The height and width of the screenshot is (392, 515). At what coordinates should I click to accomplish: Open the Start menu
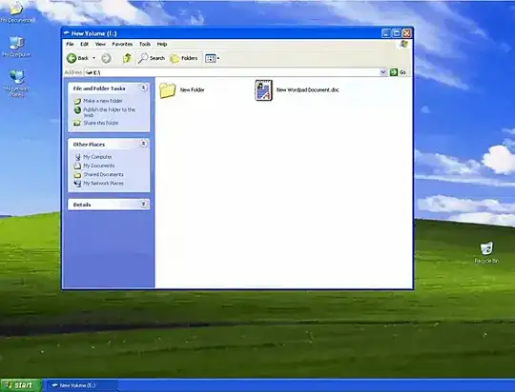[x=21, y=385]
